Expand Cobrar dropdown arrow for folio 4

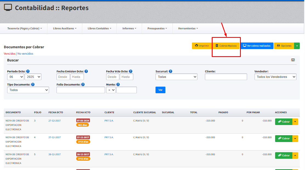coord(295,138)
